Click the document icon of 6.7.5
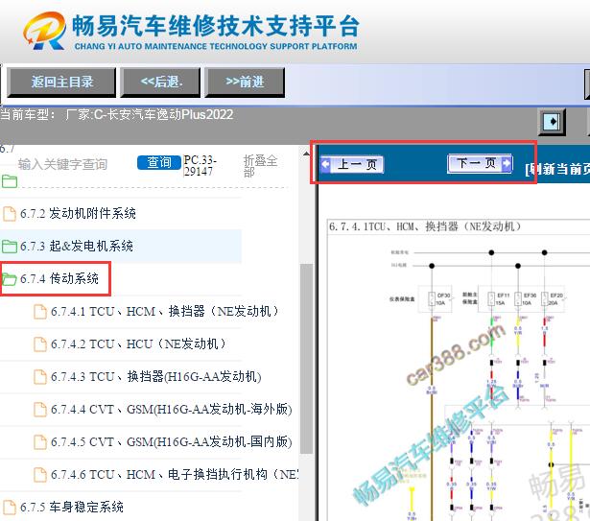The image size is (590, 521). [x=10, y=507]
